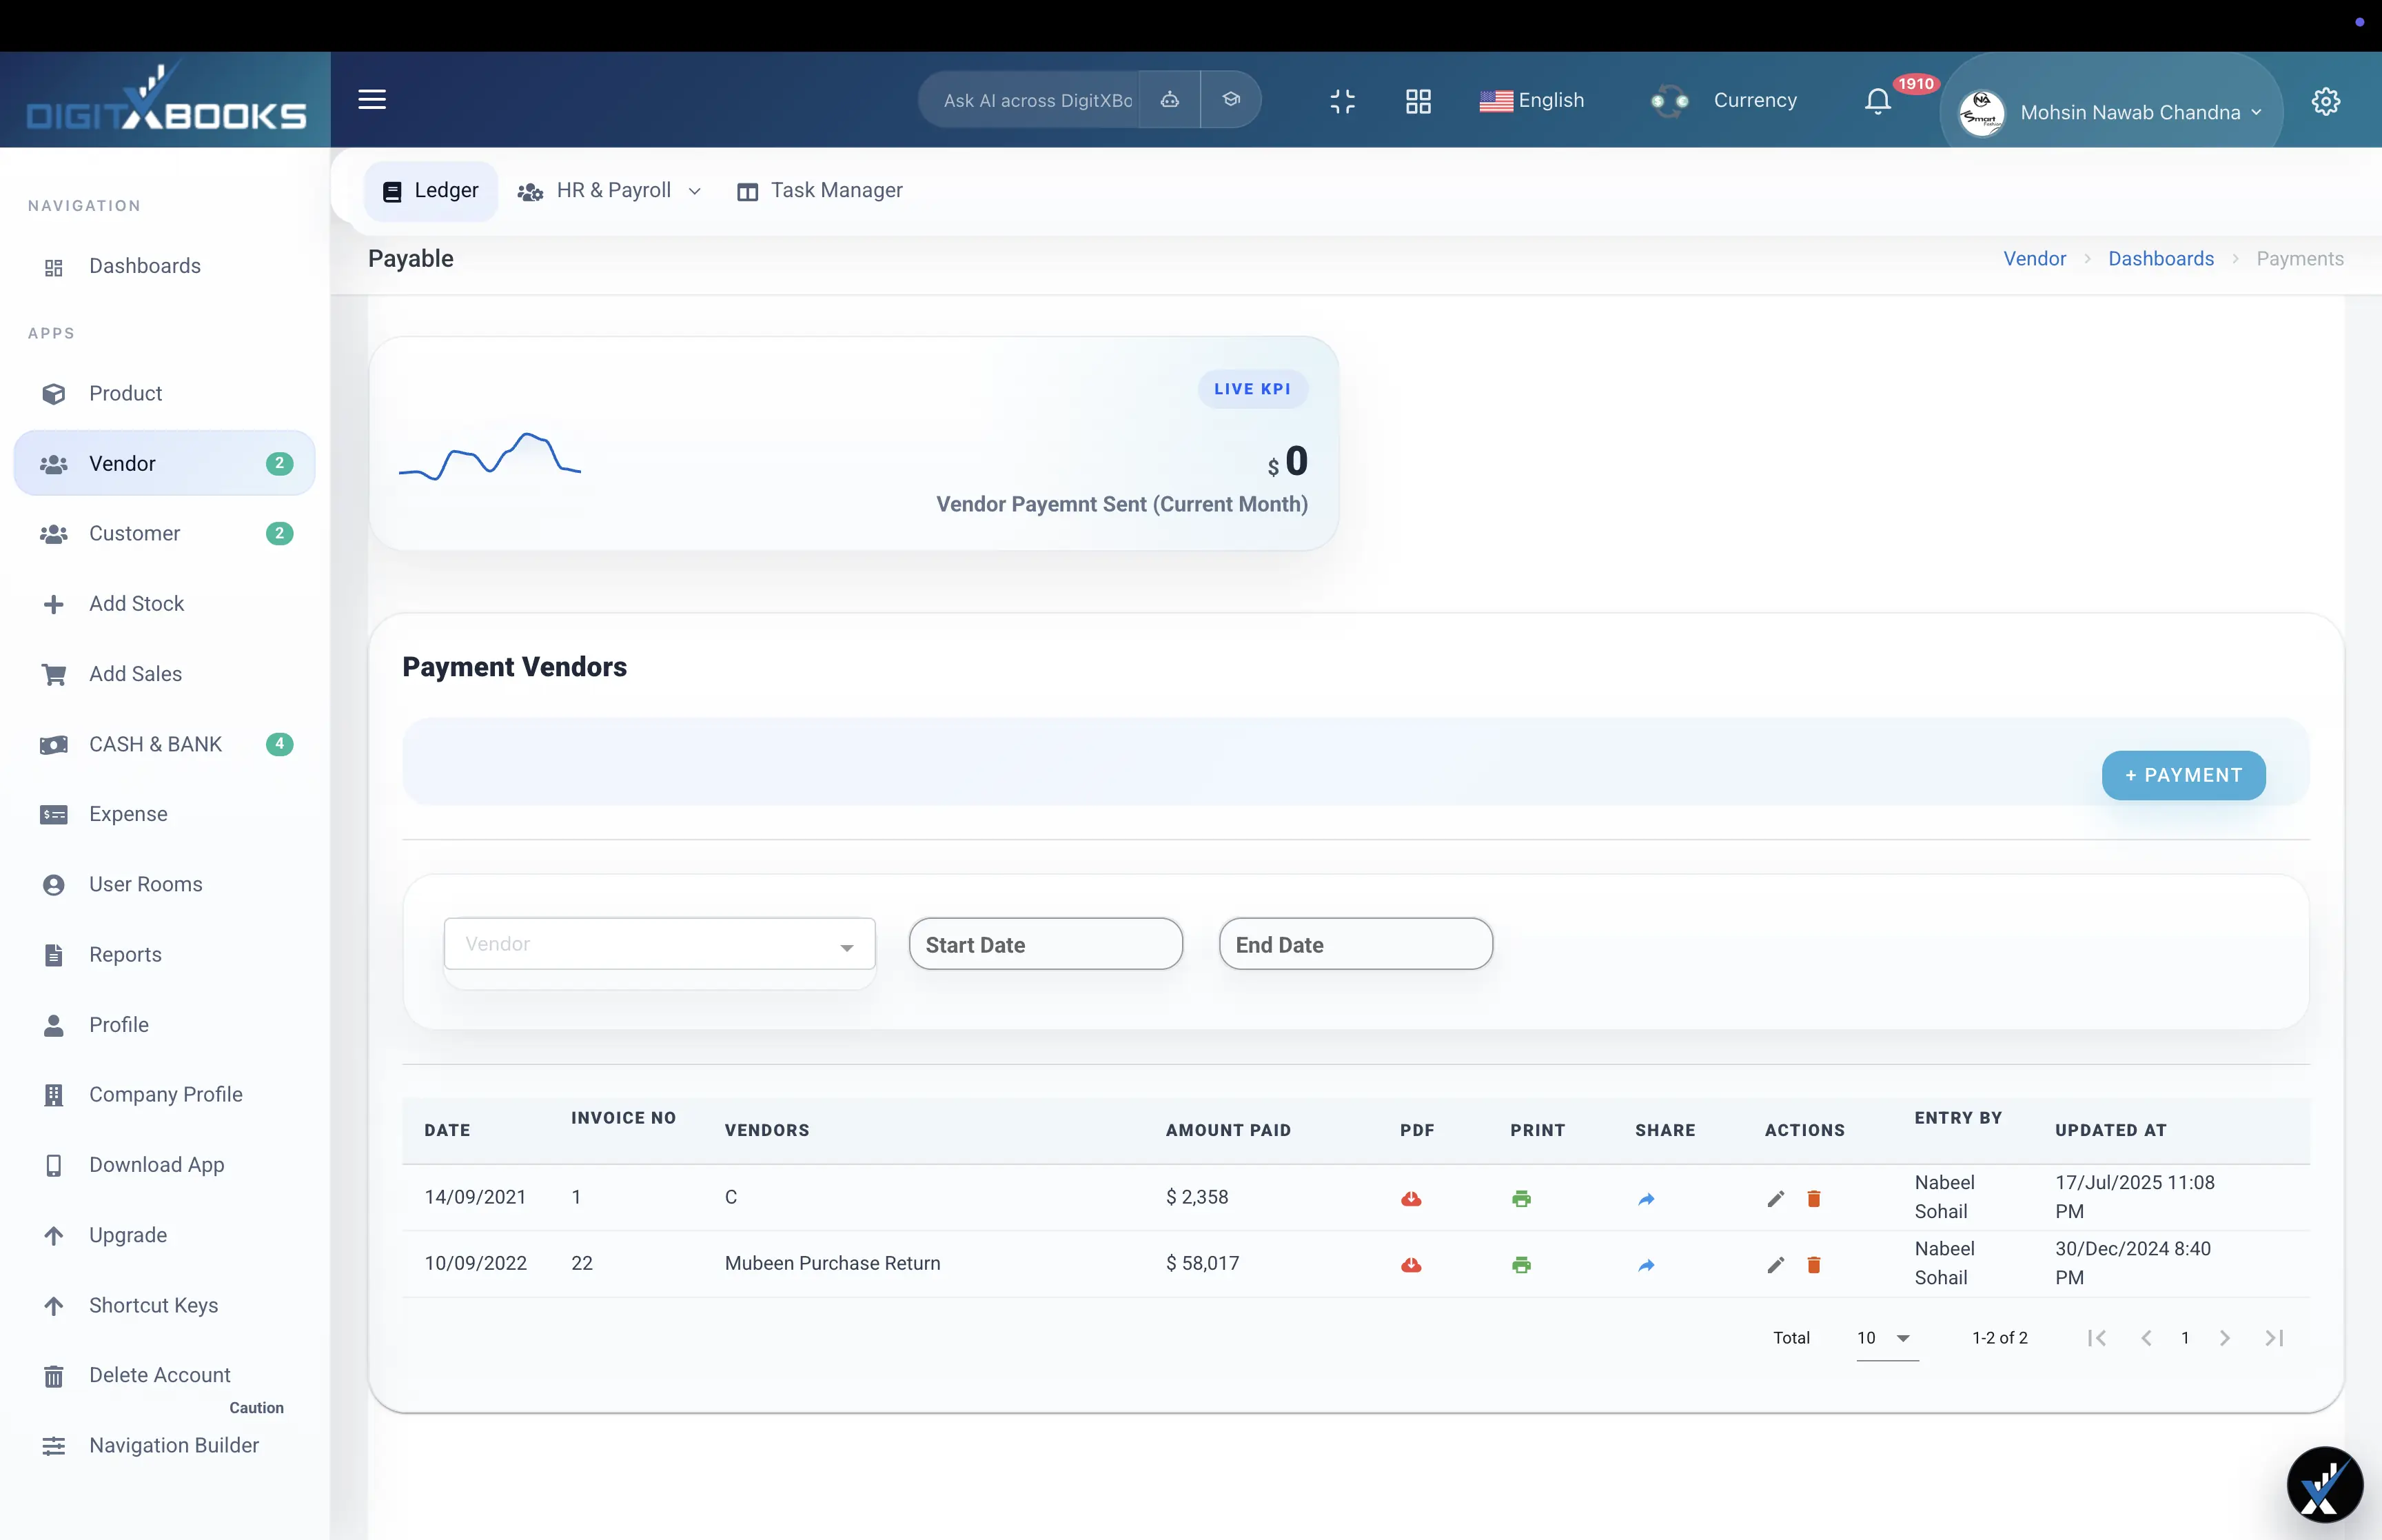2382x1540 pixels.
Task: Open the apps grid launcher
Action: click(1417, 100)
